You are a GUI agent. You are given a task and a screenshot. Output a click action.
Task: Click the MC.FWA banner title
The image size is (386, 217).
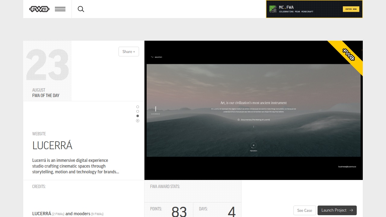pos(286,7)
